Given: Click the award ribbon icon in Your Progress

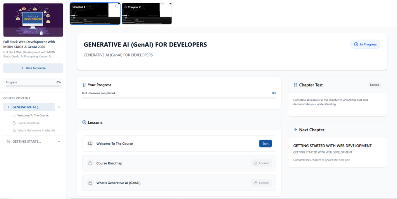Looking at the screenshot, I should coord(84,85).
